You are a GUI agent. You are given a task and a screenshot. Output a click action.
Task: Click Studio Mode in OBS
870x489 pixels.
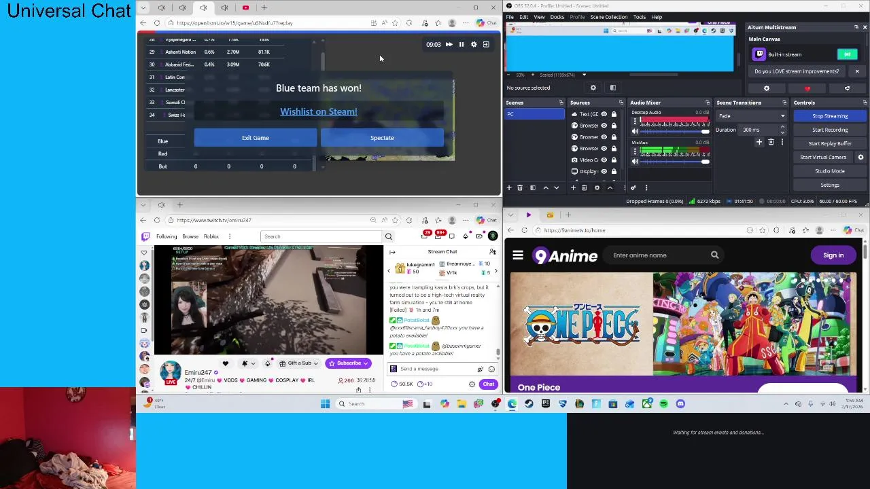click(x=829, y=171)
